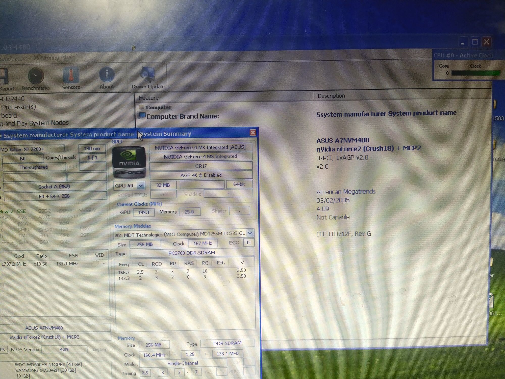The width and height of the screenshot is (505, 379).
Task: Select the Feature column header
Action: pyautogui.click(x=149, y=98)
